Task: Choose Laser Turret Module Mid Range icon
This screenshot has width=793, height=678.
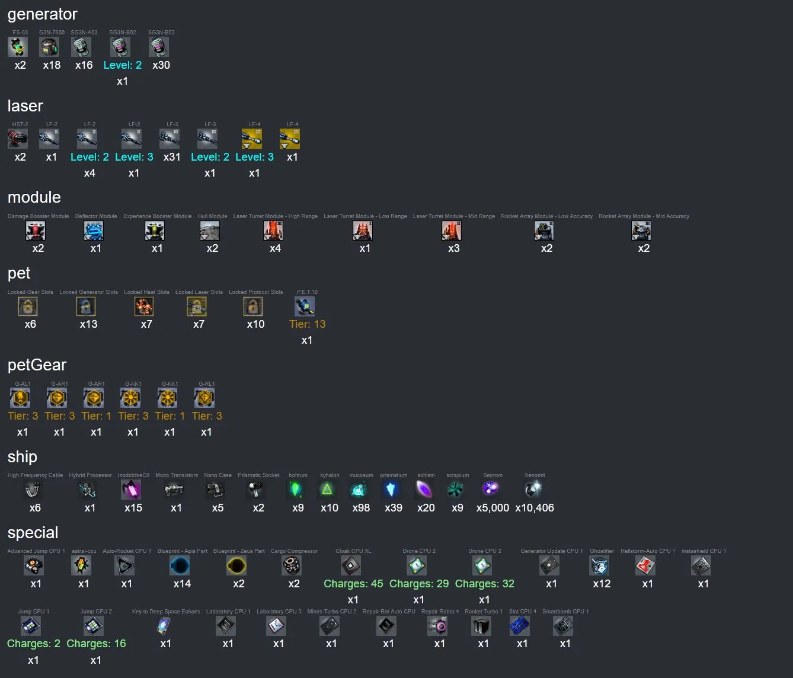Action: tap(452, 231)
